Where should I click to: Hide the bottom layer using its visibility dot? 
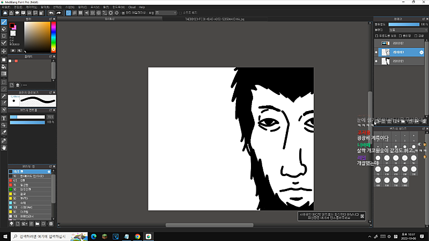pos(376,62)
